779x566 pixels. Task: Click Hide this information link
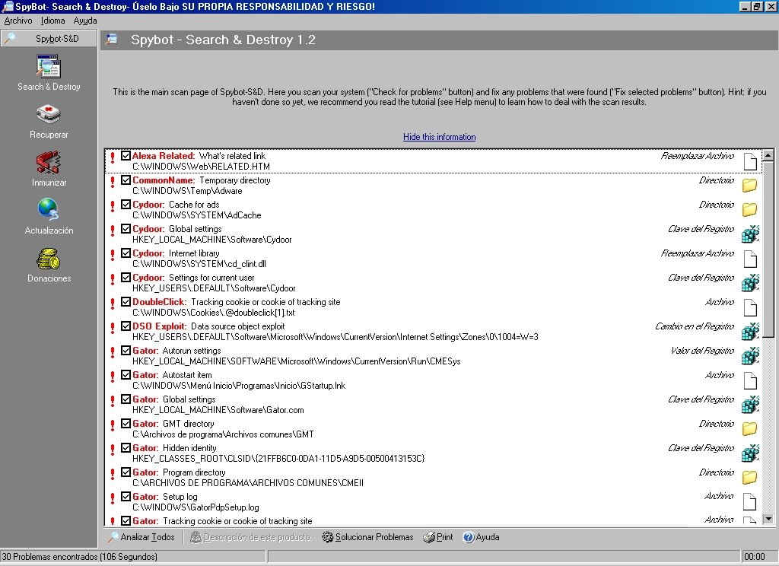(439, 137)
